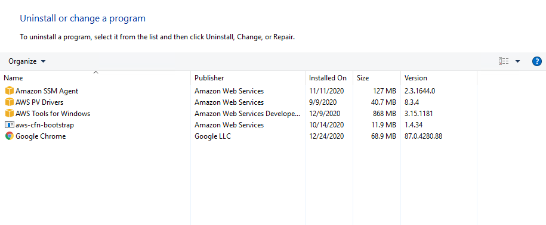The height and width of the screenshot is (225, 546).
Task: Sort programs by Publisher column header
Action: (248, 78)
